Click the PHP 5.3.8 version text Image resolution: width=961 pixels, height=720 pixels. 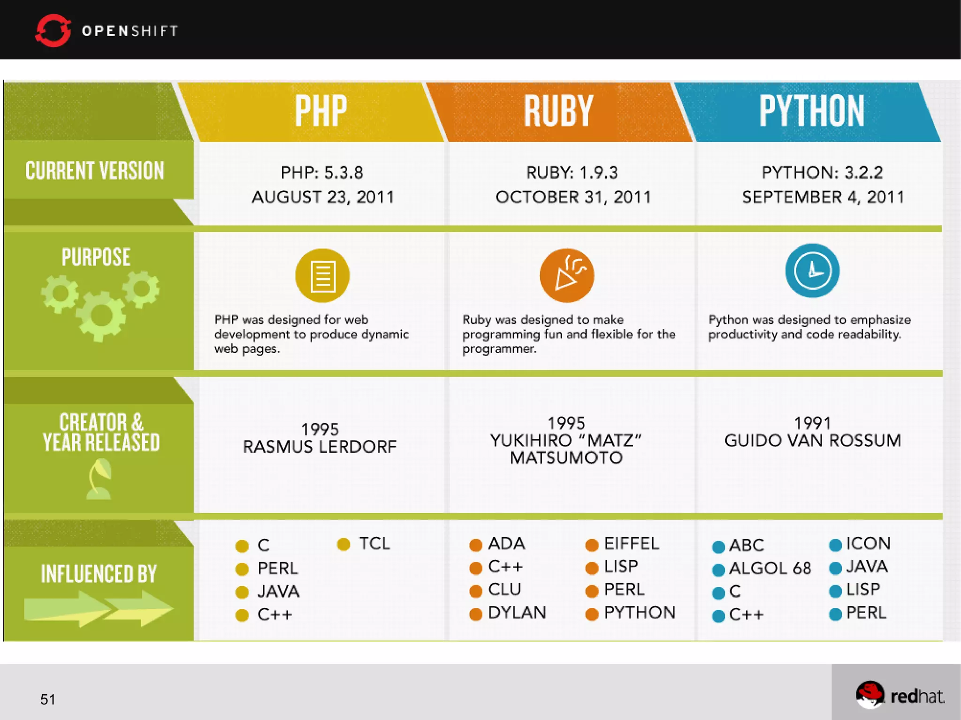(x=322, y=173)
